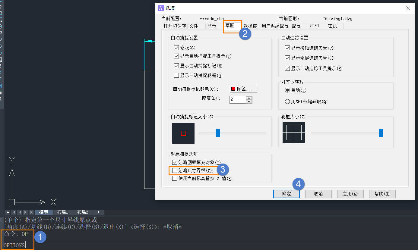
Task: Click the 应用(A) button
Action: point(350,194)
